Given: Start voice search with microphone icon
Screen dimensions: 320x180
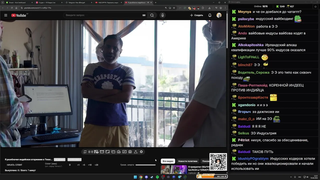Looking at the screenshot, I should pos(162,15).
